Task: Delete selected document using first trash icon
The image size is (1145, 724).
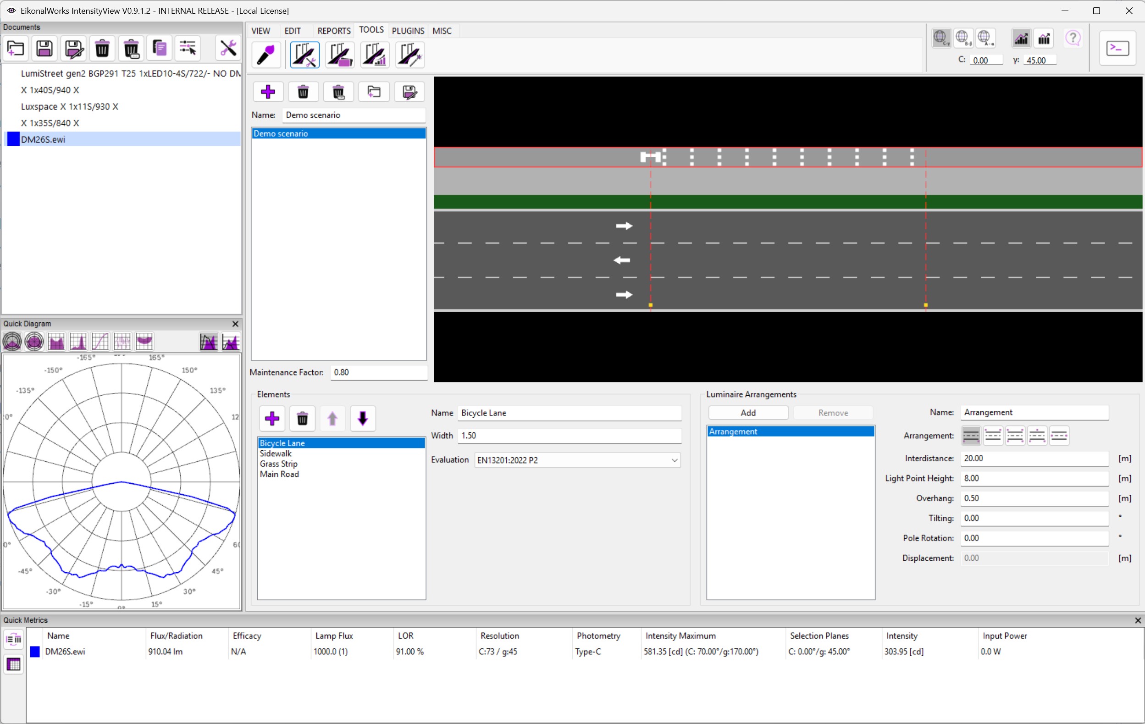Action: point(102,49)
